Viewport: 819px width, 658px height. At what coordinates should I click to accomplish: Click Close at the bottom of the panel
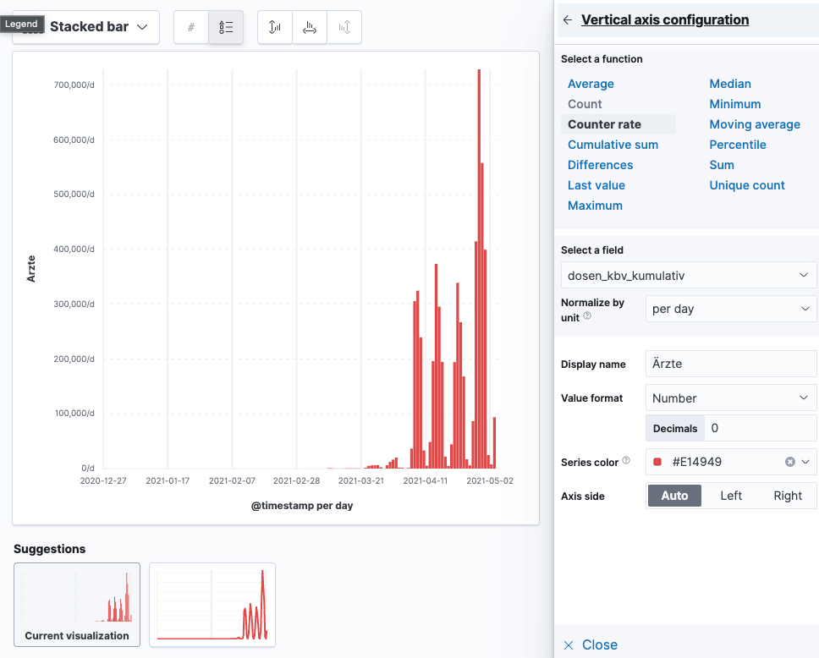coord(591,644)
